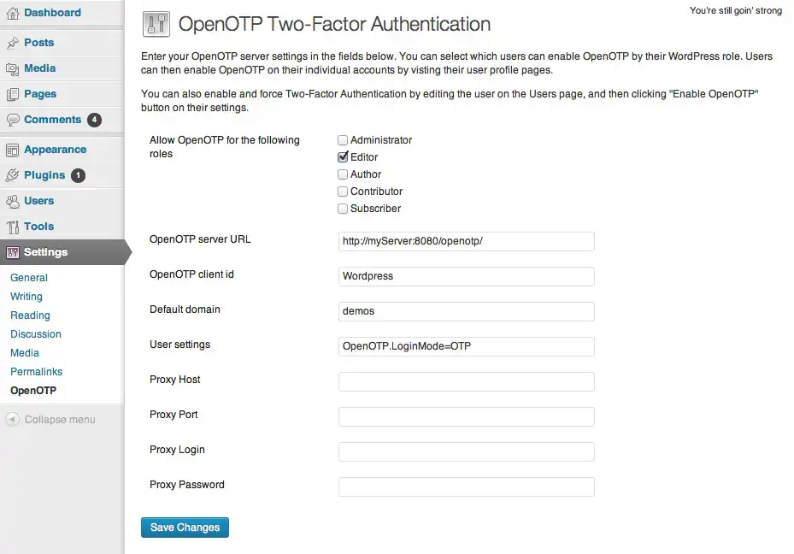Click the Appearance menu icon
The width and height of the screenshot is (794, 554).
click(13, 150)
